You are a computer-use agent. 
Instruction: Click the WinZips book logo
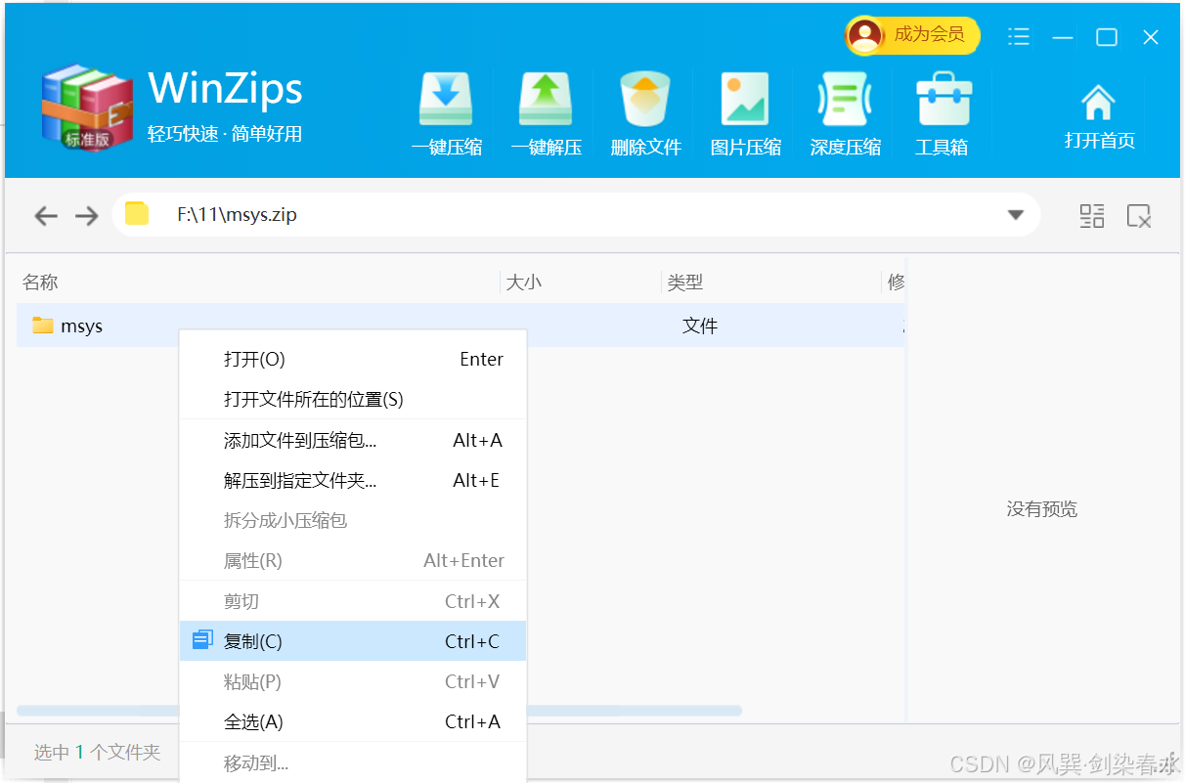[86, 108]
